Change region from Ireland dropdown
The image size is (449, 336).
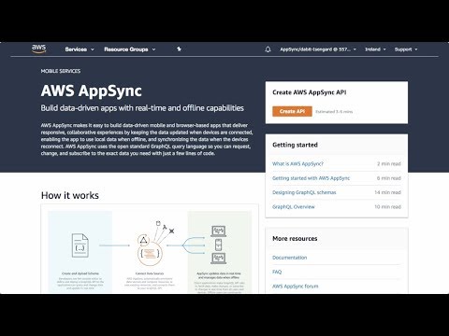point(375,49)
